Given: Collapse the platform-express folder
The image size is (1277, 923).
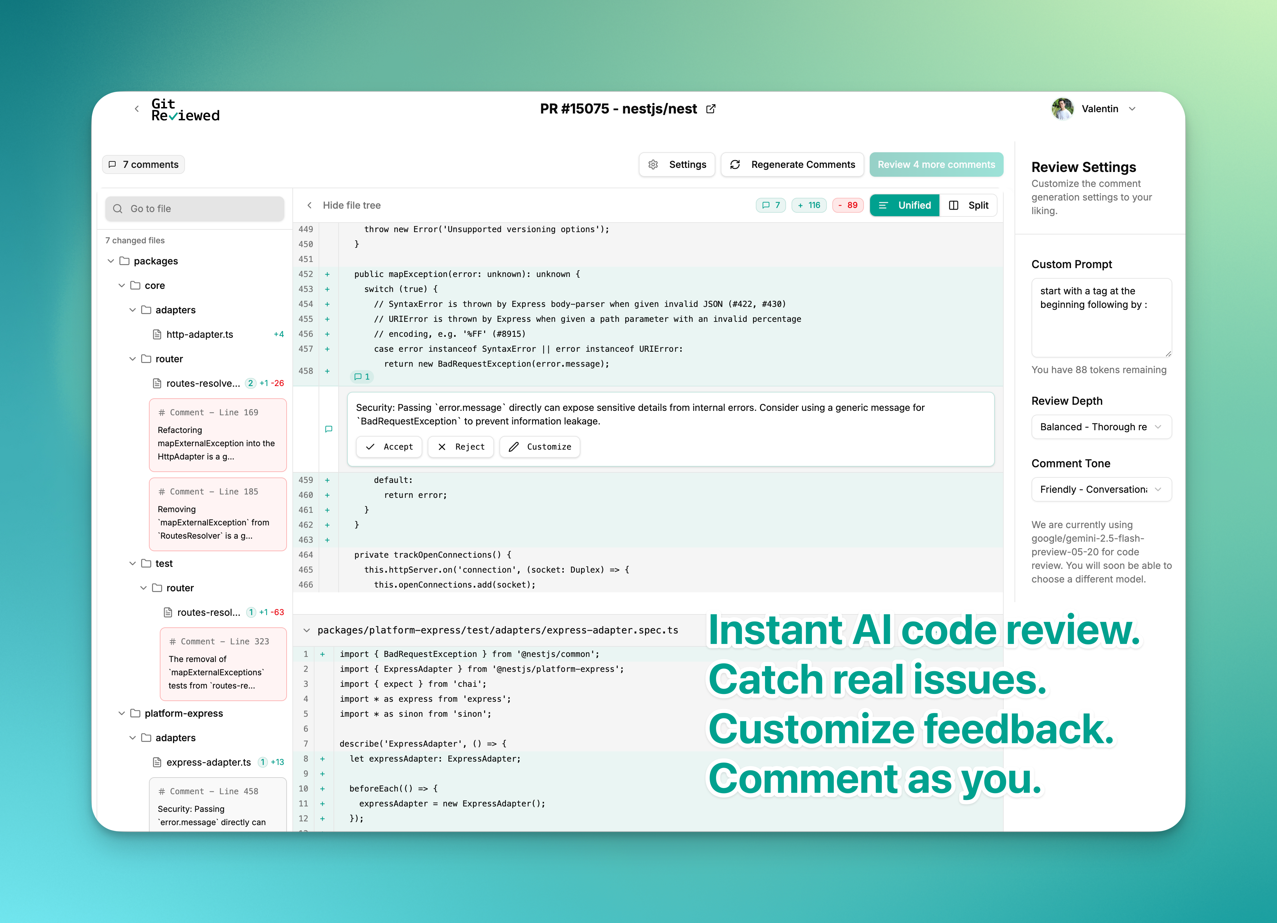Looking at the screenshot, I should 122,713.
